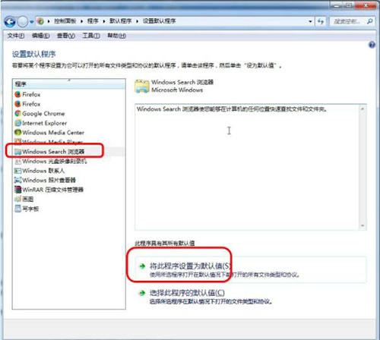Open the 工具(T) menu
The image size is (380, 340).
pyautogui.click(x=91, y=36)
